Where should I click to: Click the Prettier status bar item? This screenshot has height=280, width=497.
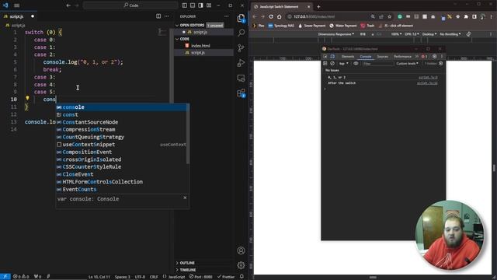(x=226, y=277)
